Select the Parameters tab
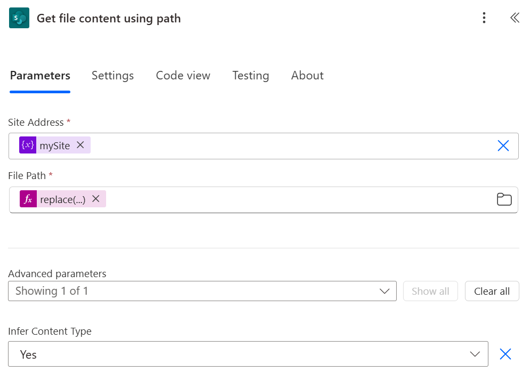 pyautogui.click(x=40, y=75)
